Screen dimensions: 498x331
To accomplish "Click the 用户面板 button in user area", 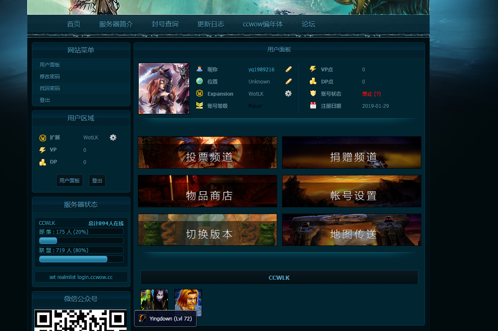I will (70, 180).
